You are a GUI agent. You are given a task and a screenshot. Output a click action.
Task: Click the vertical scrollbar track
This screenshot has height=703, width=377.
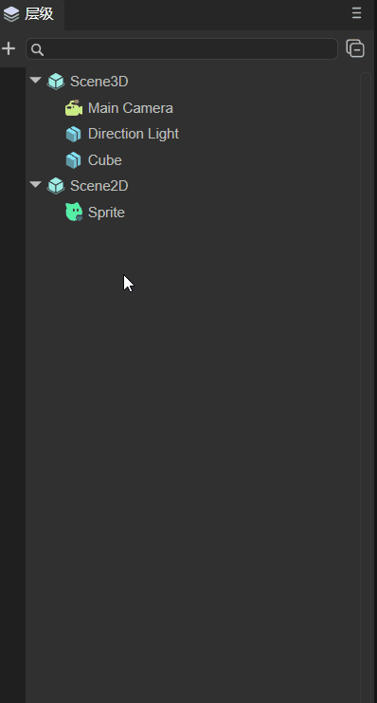(366, 387)
